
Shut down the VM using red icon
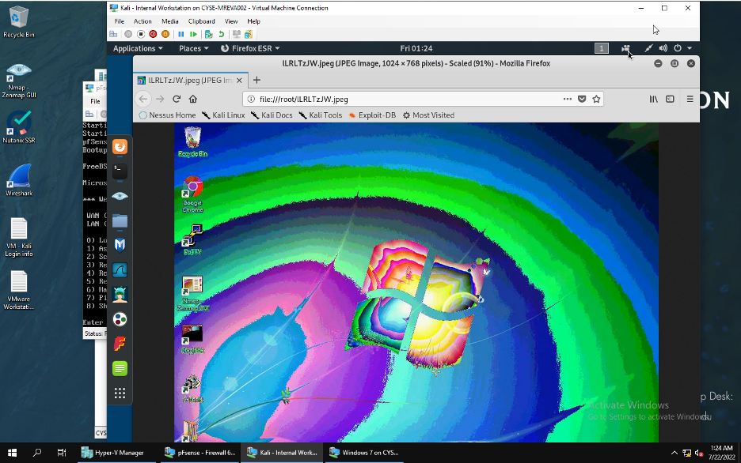coord(153,34)
